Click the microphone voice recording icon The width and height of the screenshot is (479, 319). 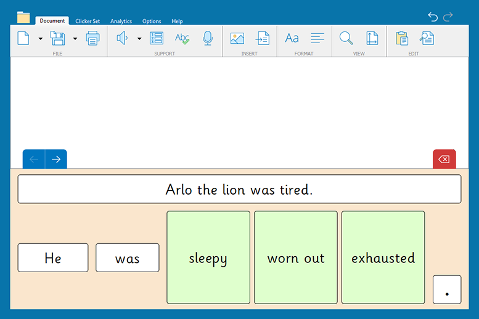coord(208,38)
